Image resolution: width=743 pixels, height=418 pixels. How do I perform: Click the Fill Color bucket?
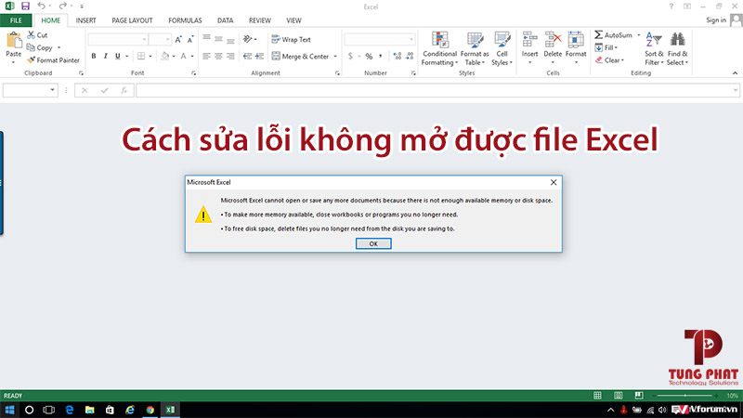coord(165,56)
